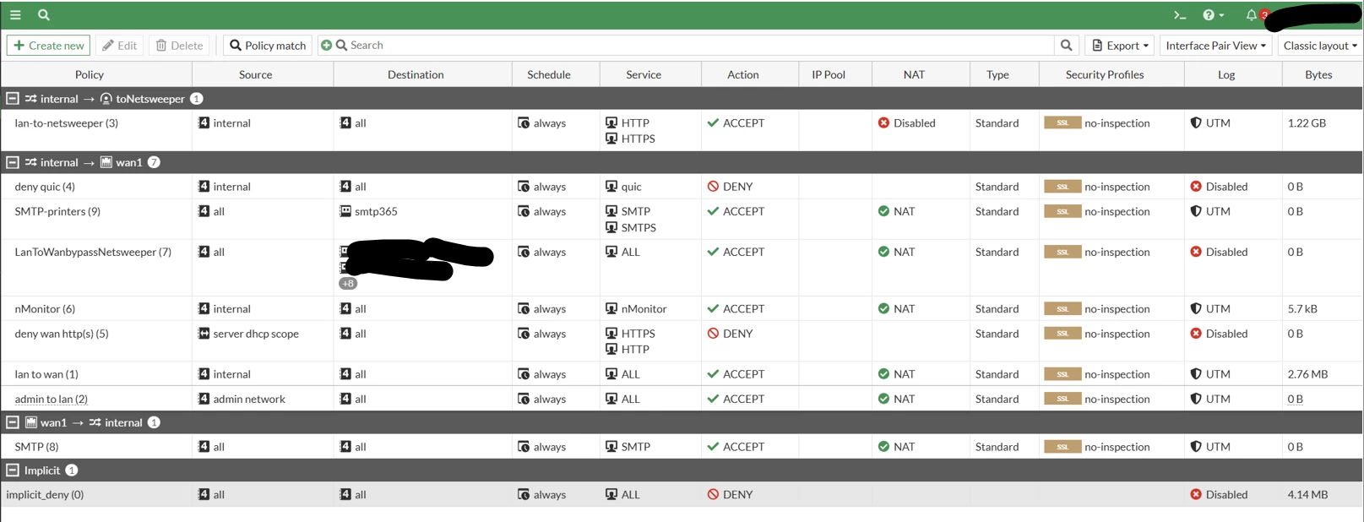Click the DENY icon in implicit_deny row
This screenshot has width=1364, height=522.
coord(713,495)
